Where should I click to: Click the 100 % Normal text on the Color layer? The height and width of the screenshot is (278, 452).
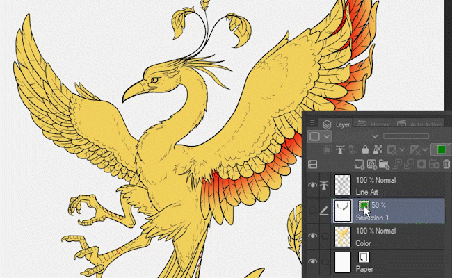click(x=376, y=231)
